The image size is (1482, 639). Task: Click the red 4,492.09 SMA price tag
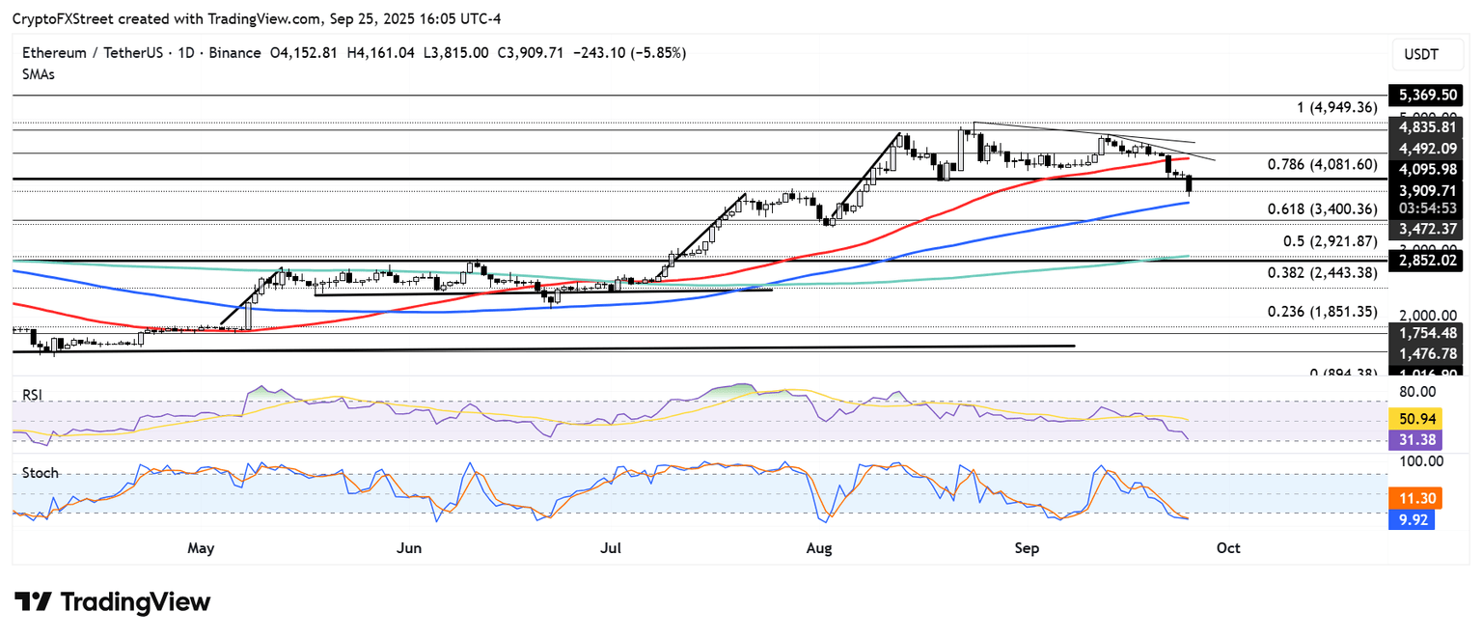point(1425,148)
